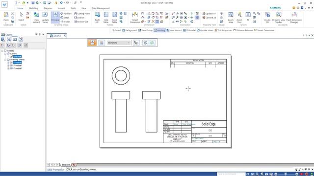This screenshot has width=314, height=176.
Task: Open the Drawing View Tracker
Action: click(x=279, y=18)
